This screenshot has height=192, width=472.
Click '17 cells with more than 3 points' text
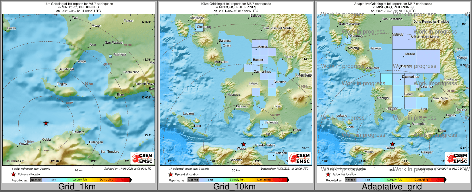pyautogui.click(x=189, y=169)
